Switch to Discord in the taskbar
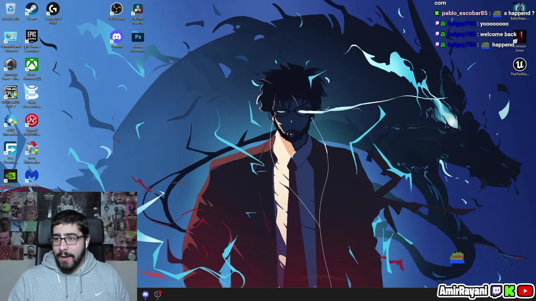 pyautogui.click(x=145, y=294)
